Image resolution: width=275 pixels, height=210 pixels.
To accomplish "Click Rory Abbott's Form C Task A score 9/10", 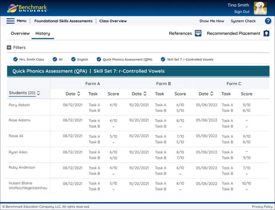I will pos(246,105).
